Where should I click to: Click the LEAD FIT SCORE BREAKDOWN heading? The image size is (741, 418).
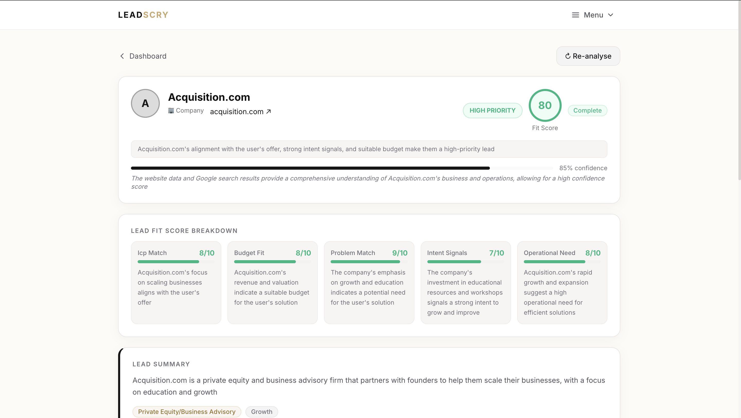(184, 231)
